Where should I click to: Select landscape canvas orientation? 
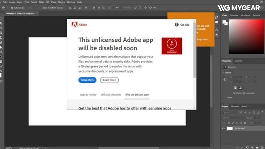[x=240, y=87]
